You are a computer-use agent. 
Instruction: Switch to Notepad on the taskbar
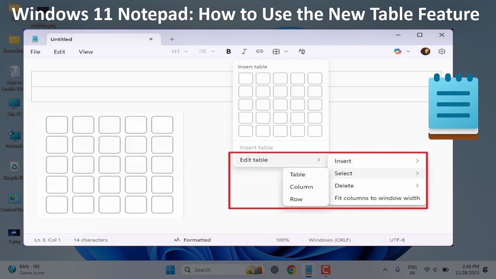pyautogui.click(x=308, y=270)
